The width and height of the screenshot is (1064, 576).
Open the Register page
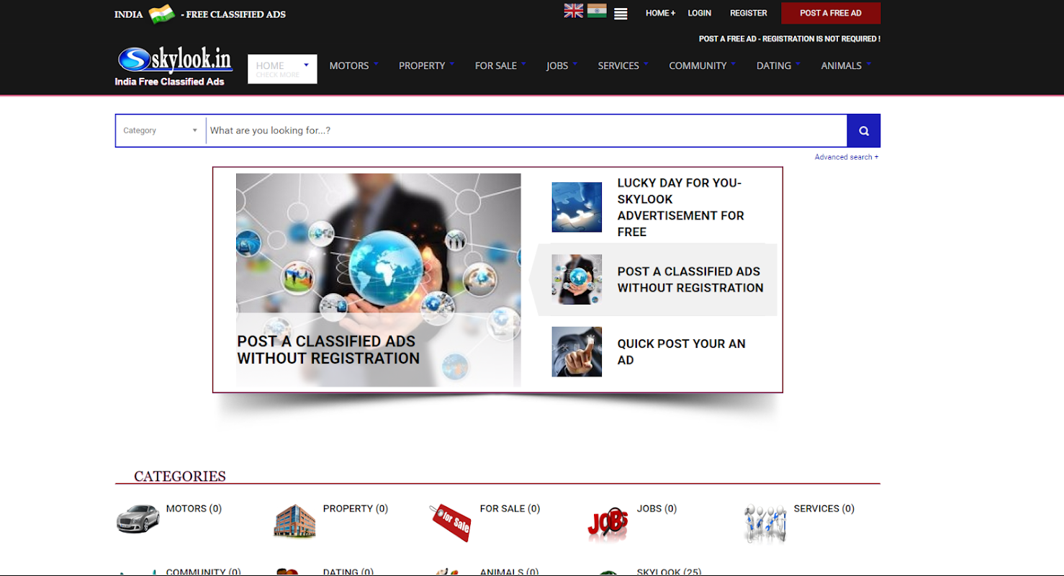[x=749, y=13]
